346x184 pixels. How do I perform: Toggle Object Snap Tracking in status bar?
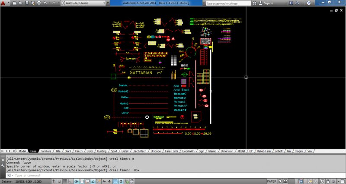click(93, 181)
